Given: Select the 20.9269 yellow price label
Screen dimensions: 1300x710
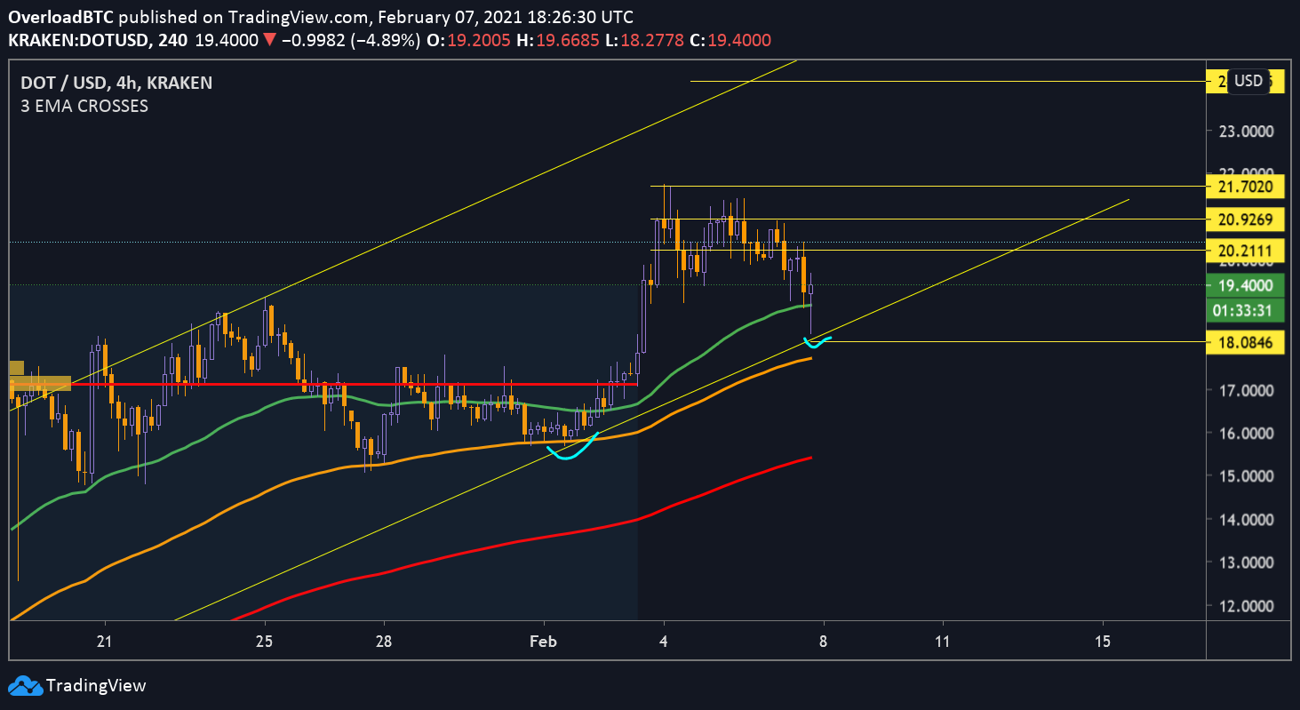Looking at the screenshot, I should [x=1246, y=219].
